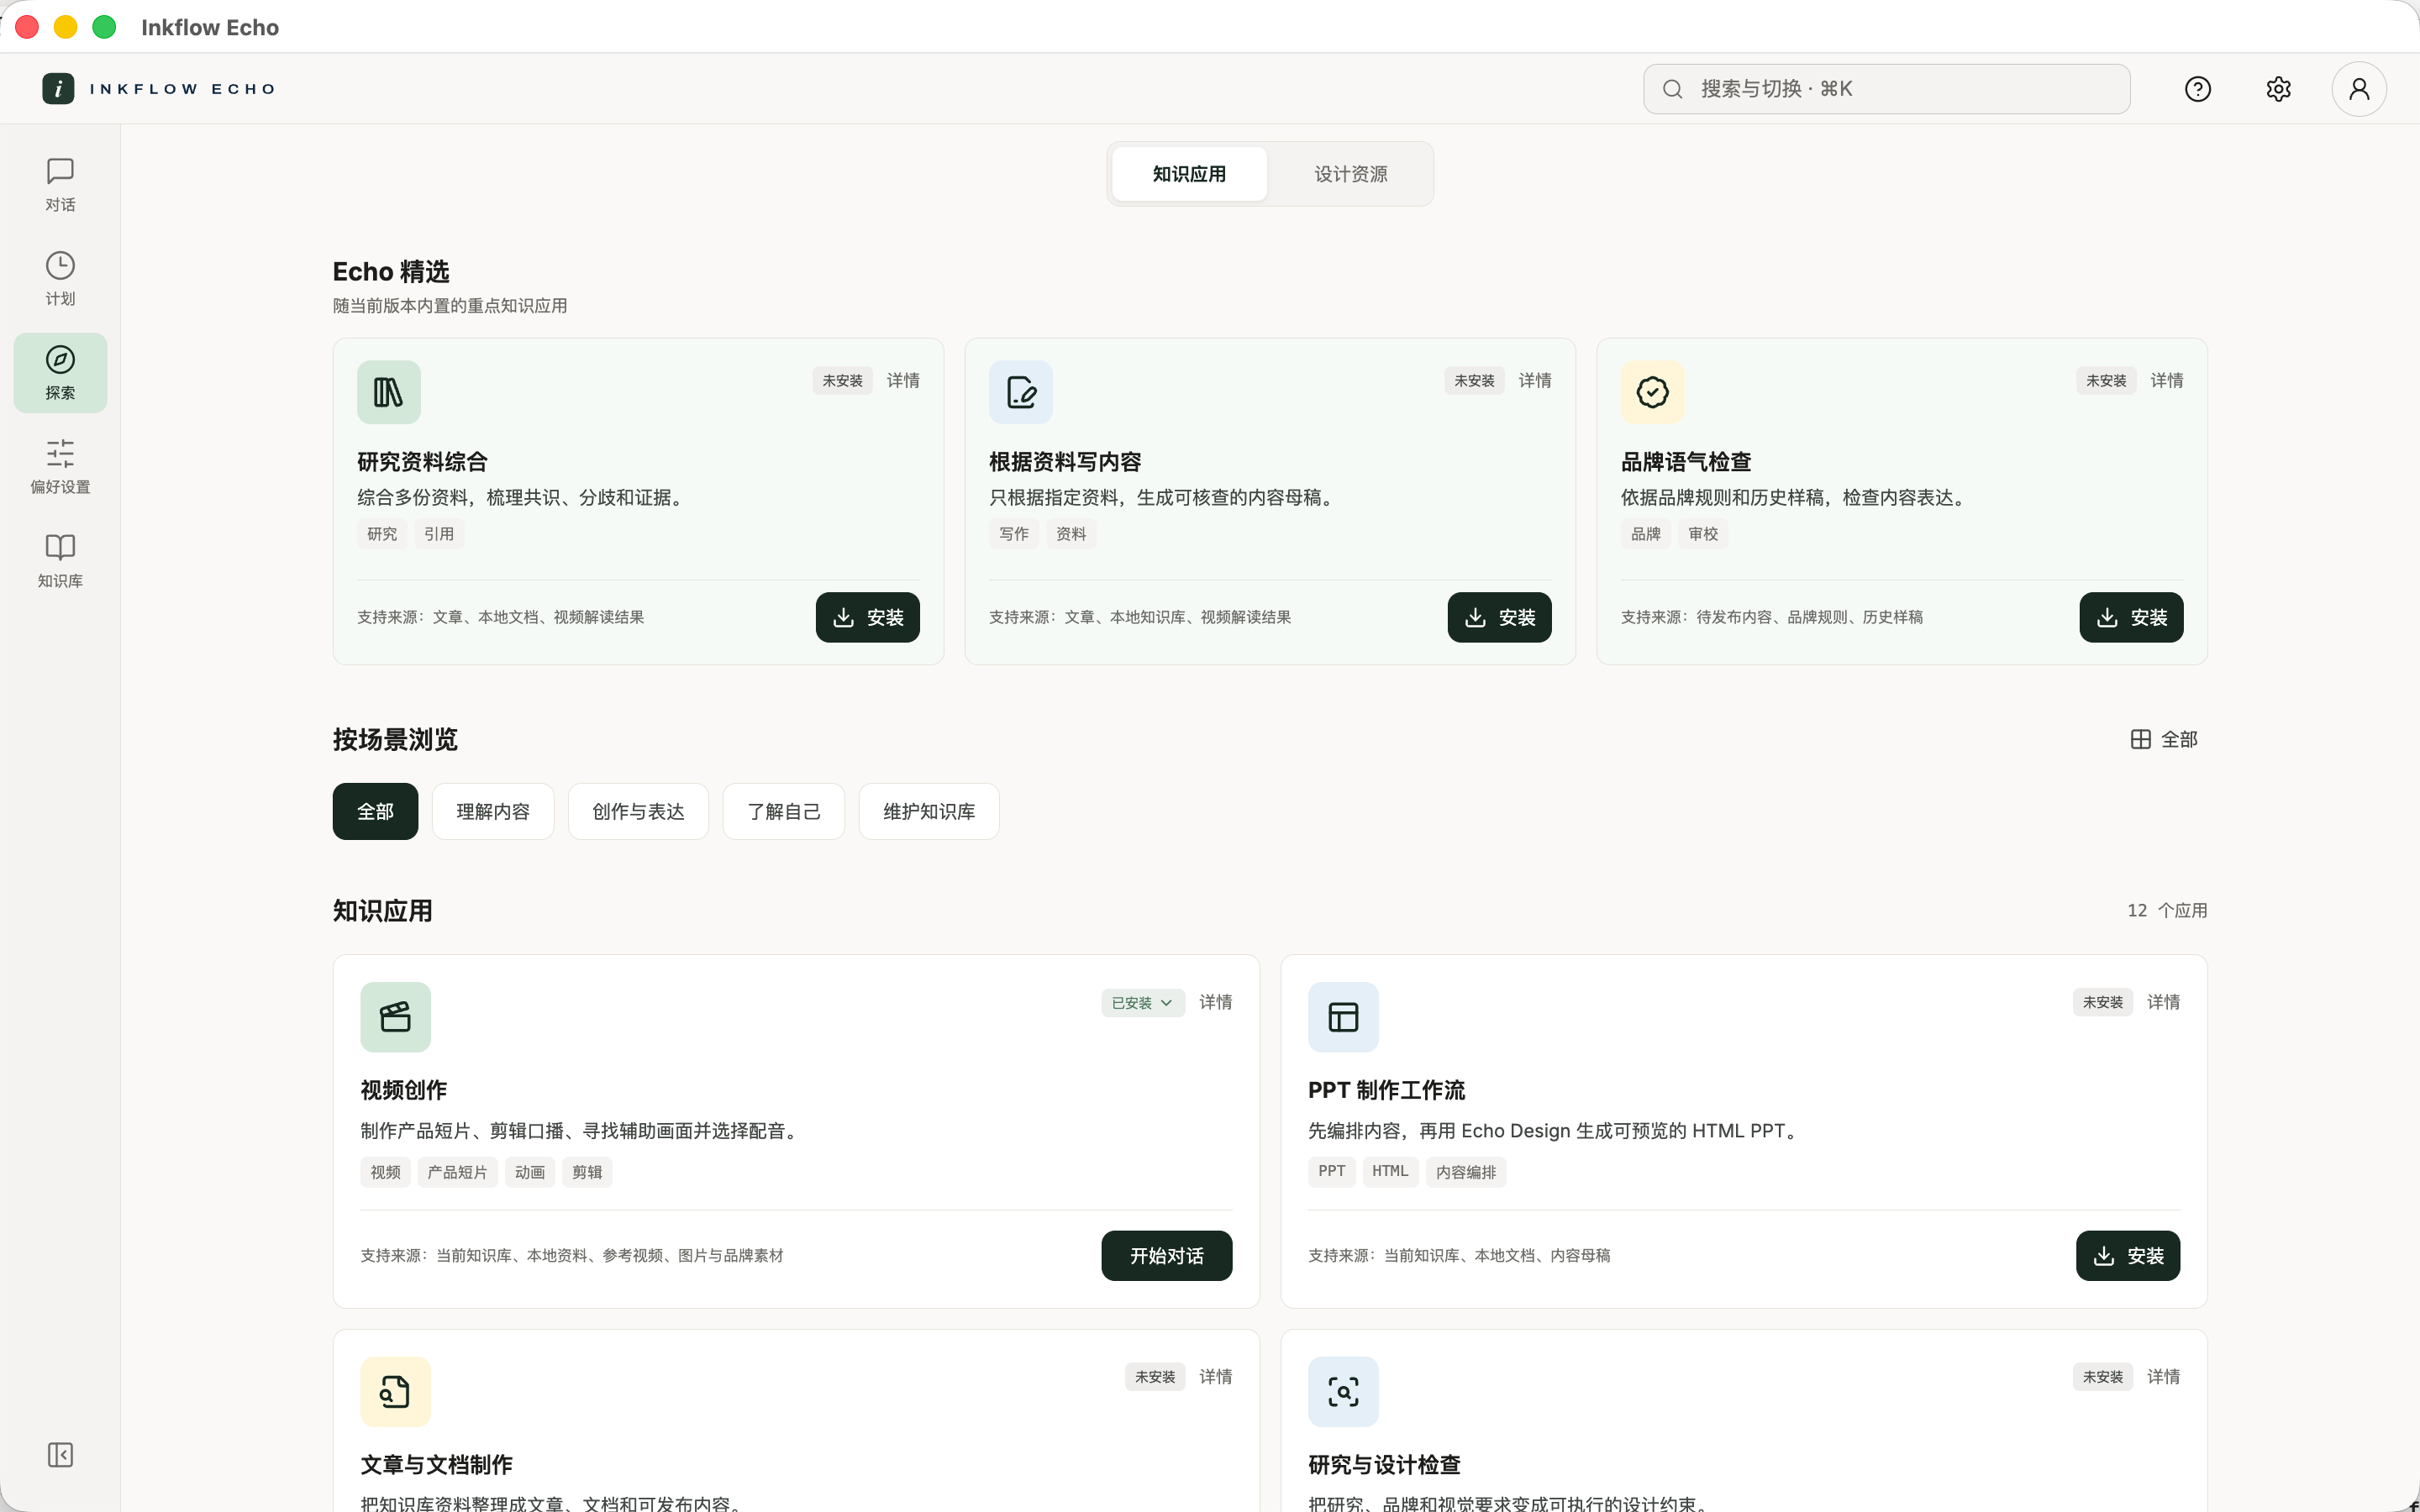Open 详情 for 研究资料综合
The width and height of the screenshot is (2420, 1512).
(902, 380)
